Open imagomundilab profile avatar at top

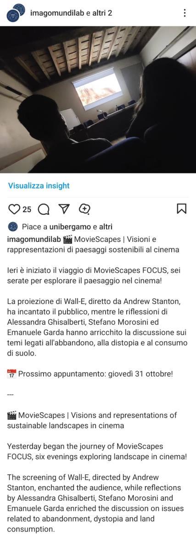pos(16,13)
